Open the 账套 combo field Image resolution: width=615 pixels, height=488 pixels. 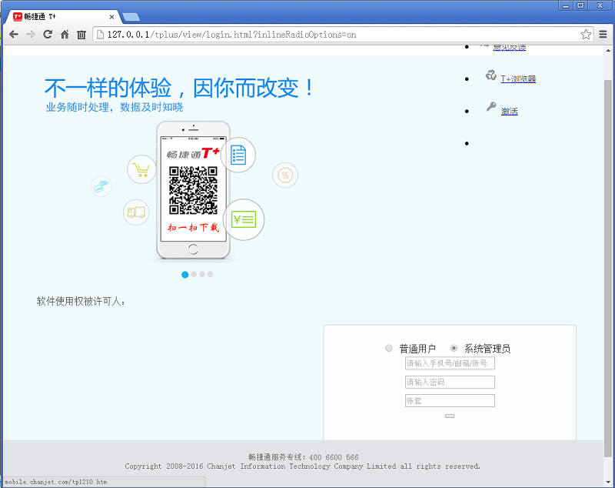[x=450, y=401]
